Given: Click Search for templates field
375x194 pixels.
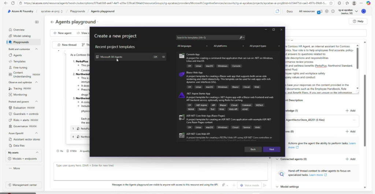Looking at the screenshot, I should click(x=207, y=37).
